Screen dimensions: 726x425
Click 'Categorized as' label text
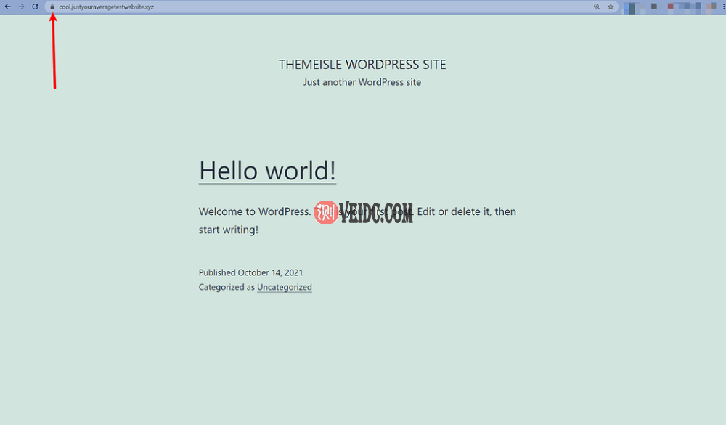(227, 287)
